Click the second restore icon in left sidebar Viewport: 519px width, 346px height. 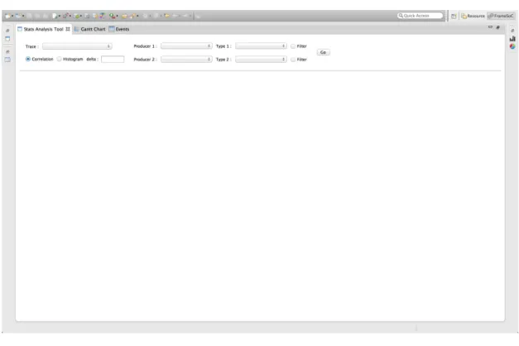click(7, 51)
